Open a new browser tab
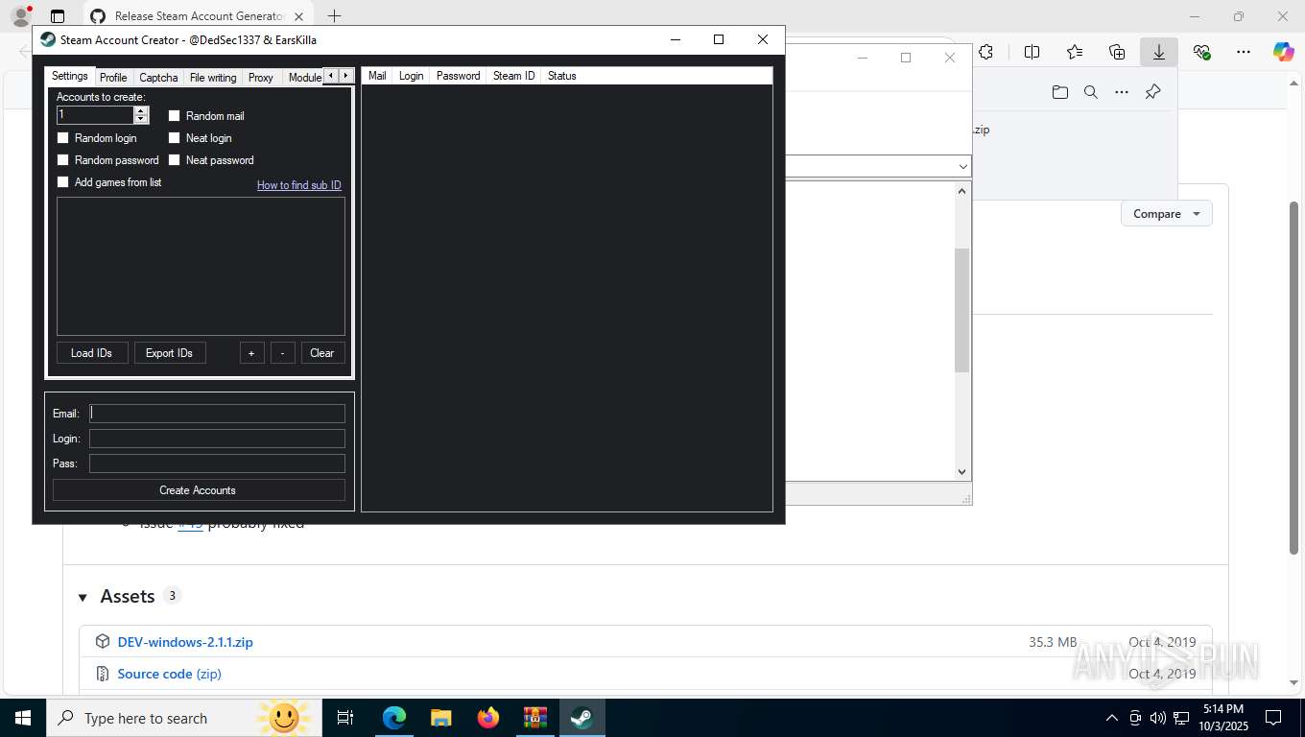 point(334,16)
